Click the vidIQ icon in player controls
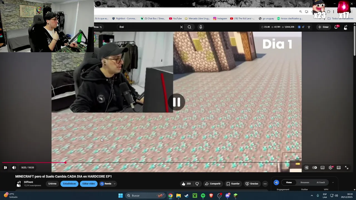This screenshot has height=200, width=356. click(x=306, y=167)
